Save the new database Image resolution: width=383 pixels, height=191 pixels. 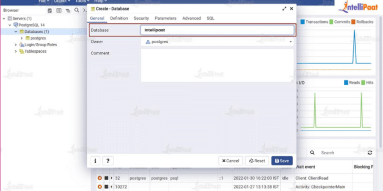tap(282, 161)
